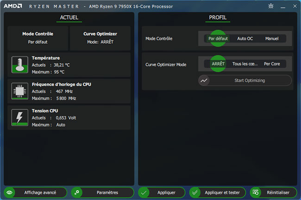
Task: Click the AMD logo in title bar
Action: click(14, 6)
